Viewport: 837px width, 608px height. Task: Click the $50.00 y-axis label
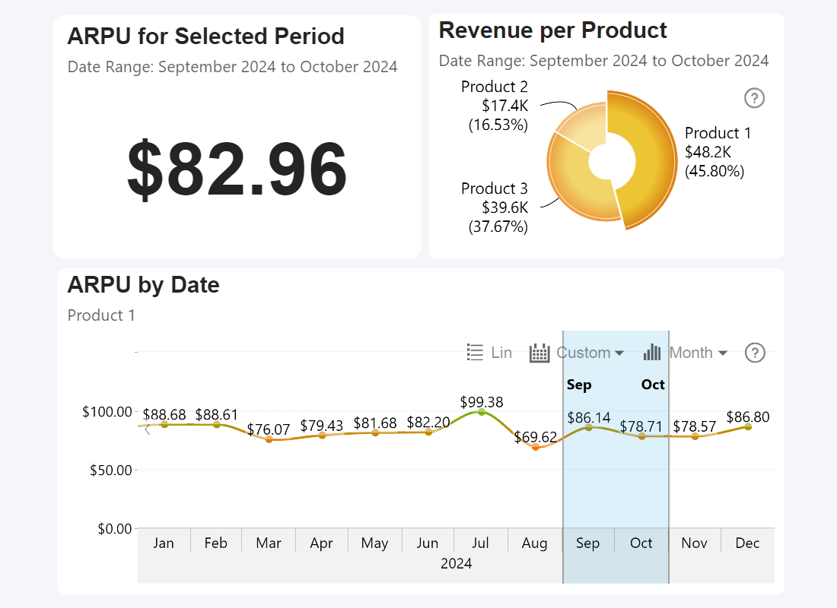tap(110, 470)
